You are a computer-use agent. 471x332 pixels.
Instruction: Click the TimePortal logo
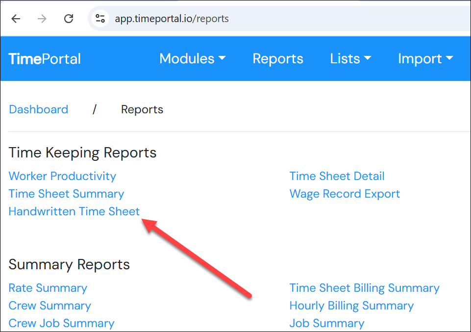pos(45,58)
